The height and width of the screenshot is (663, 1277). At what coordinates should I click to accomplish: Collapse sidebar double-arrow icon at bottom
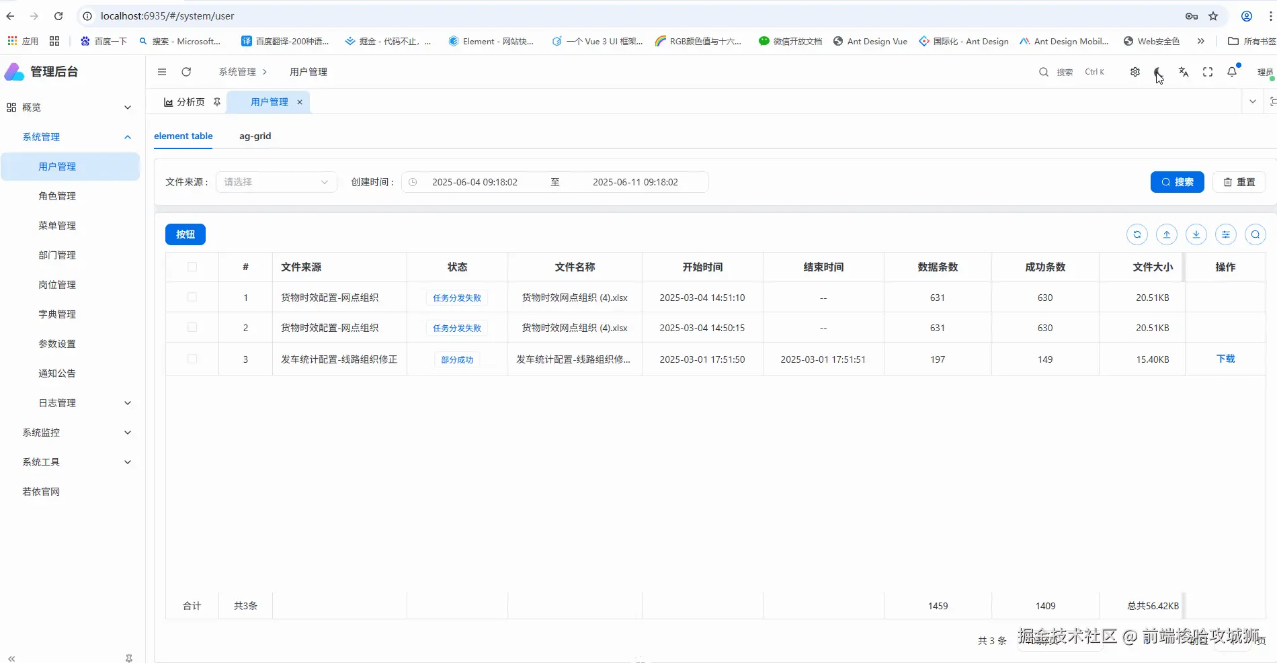pyautogui.click(x=11, y=658)
